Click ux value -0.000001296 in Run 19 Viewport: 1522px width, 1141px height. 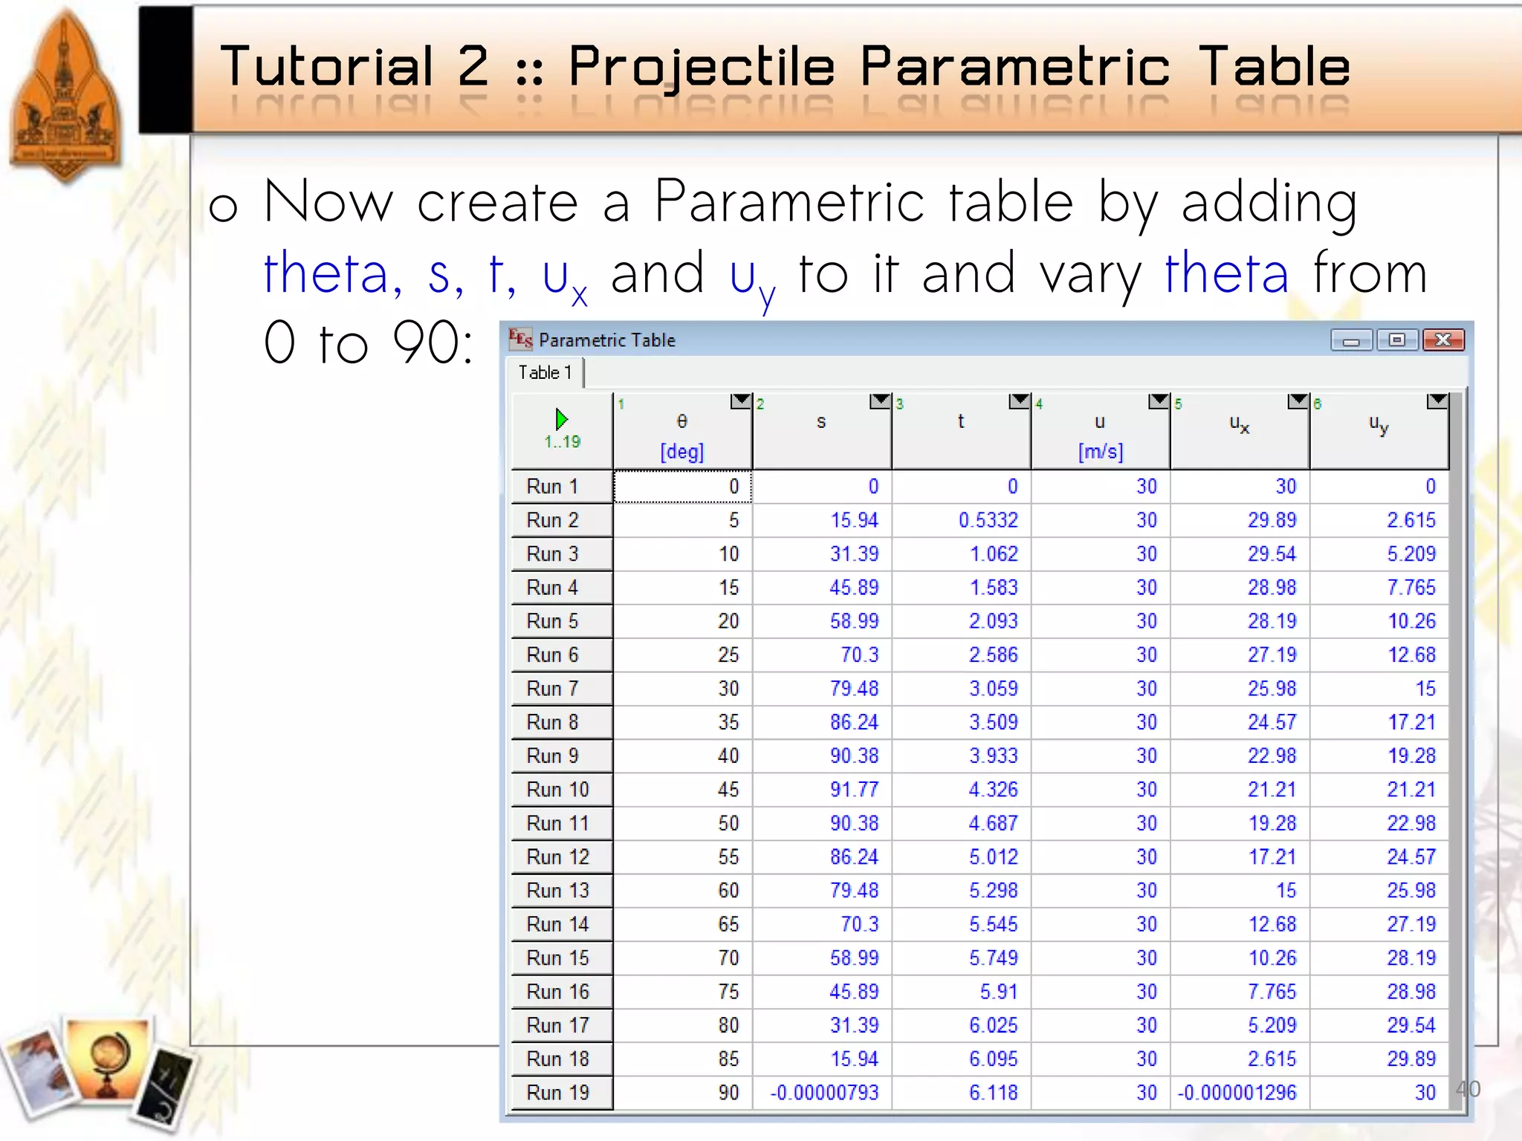(1237, 1093)
